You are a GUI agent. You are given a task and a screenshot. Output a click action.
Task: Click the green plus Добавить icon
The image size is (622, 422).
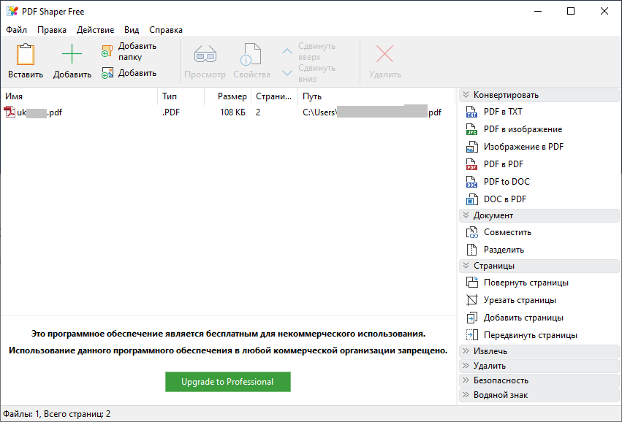click(72, 54)
